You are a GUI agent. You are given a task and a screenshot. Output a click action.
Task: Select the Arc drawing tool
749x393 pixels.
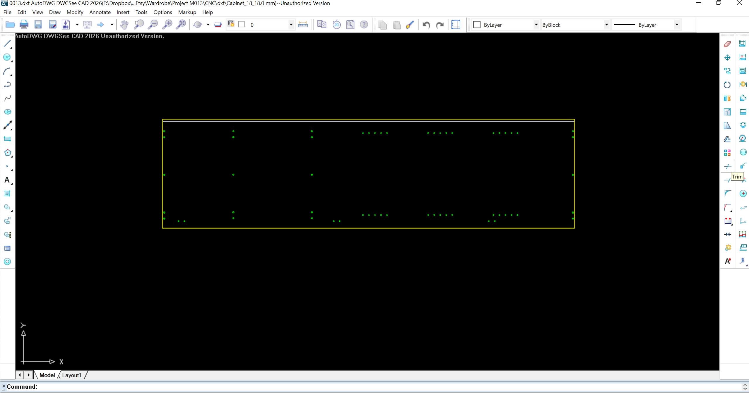pyautogui.click(x=7, y=71)
